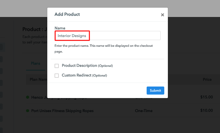Click the Add Product dialog title
The image size is (220, 133).
[67, 14]
